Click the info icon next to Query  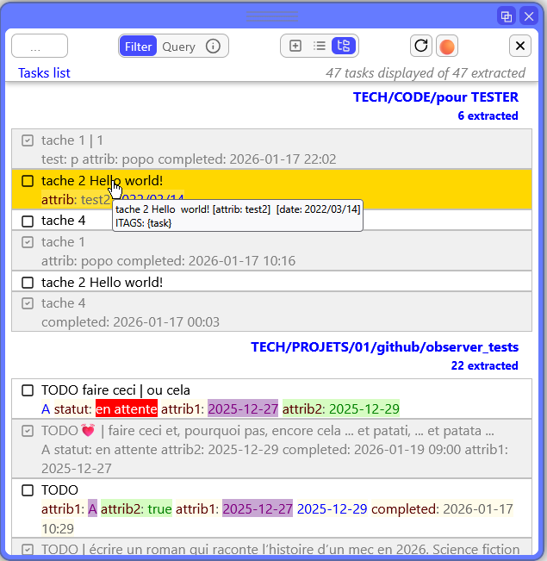click(x=213, y=47)
